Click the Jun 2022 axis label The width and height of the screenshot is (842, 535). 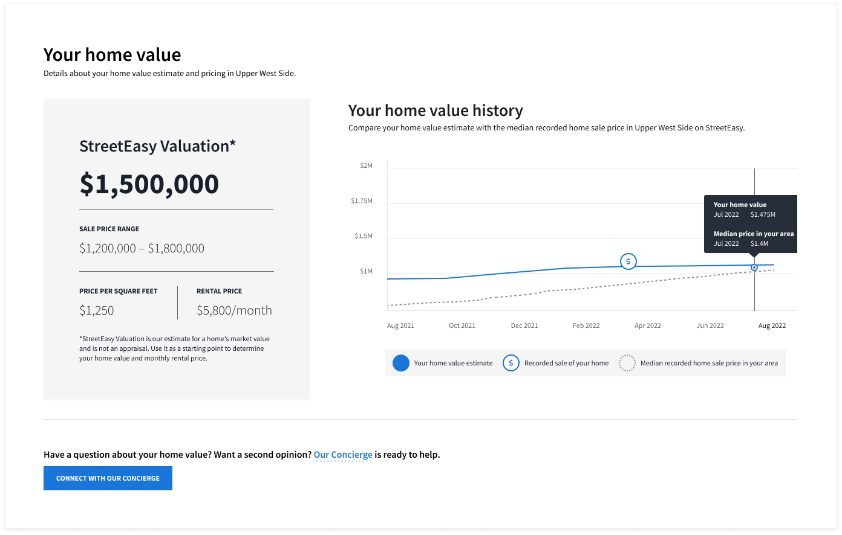coord(710,325)
